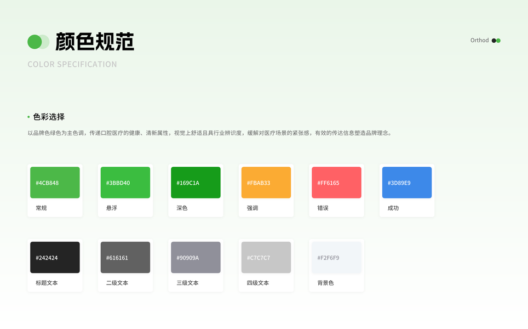Click the color description paragraph starting 以品牌色绿色
528x329 pixels.
tap(210, 133)
